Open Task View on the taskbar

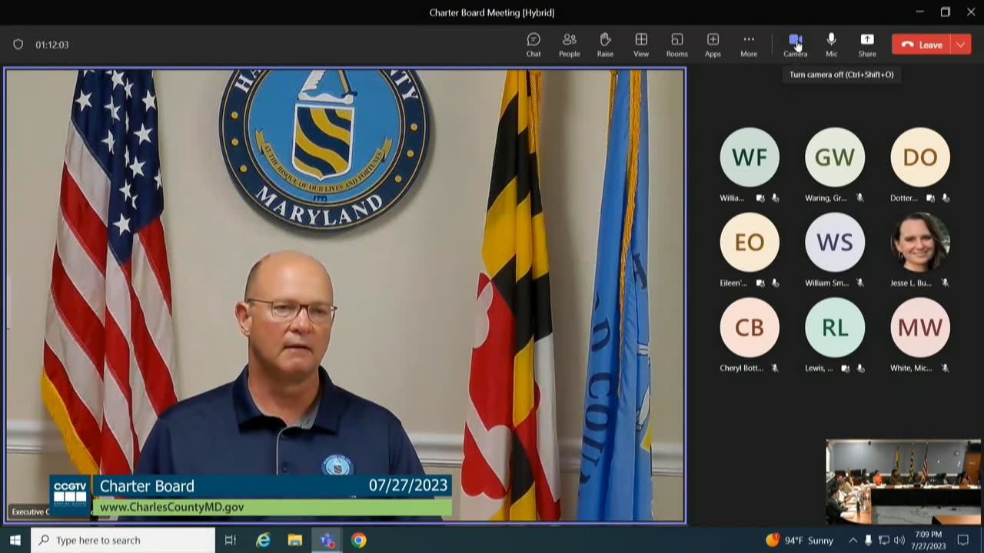pyautogui.click(x=230, y=540)
